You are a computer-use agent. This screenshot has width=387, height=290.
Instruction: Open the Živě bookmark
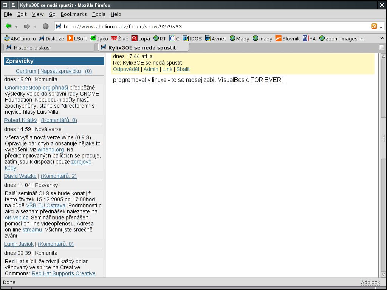click(120, 39)
